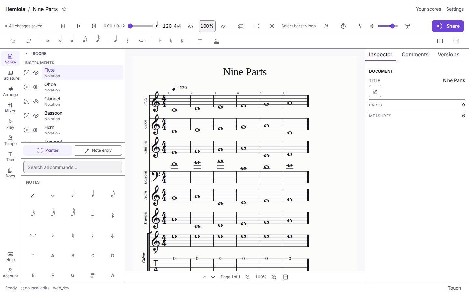Viewport: 469px width, 293px height.
Task: Toggle the right sidebar panel icon
Action: pyautogui.click(x=456, y=41)
